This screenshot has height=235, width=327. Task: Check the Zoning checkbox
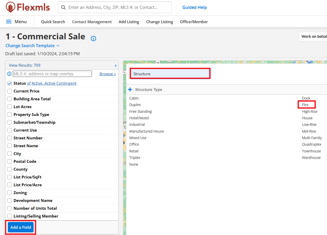point(10,192)
